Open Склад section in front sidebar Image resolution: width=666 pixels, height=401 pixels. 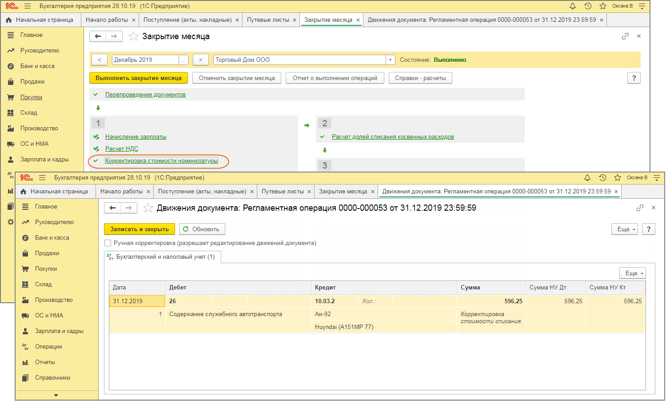tap(44, 285)
